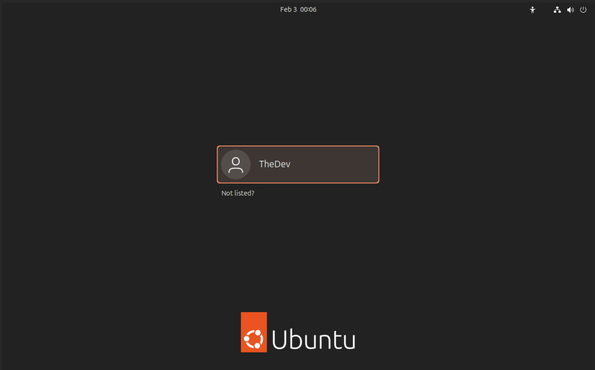
Task: Expand the system status menu via speaker
Action: pos(570,10)
